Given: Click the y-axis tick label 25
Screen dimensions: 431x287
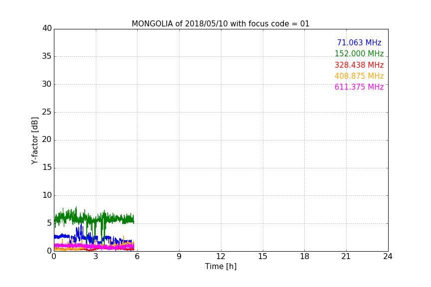Looking at the screenshot, I should click(47, 112).
